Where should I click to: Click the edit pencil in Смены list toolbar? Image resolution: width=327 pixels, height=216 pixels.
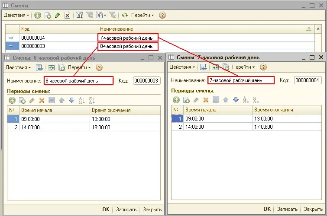(57, 15)
